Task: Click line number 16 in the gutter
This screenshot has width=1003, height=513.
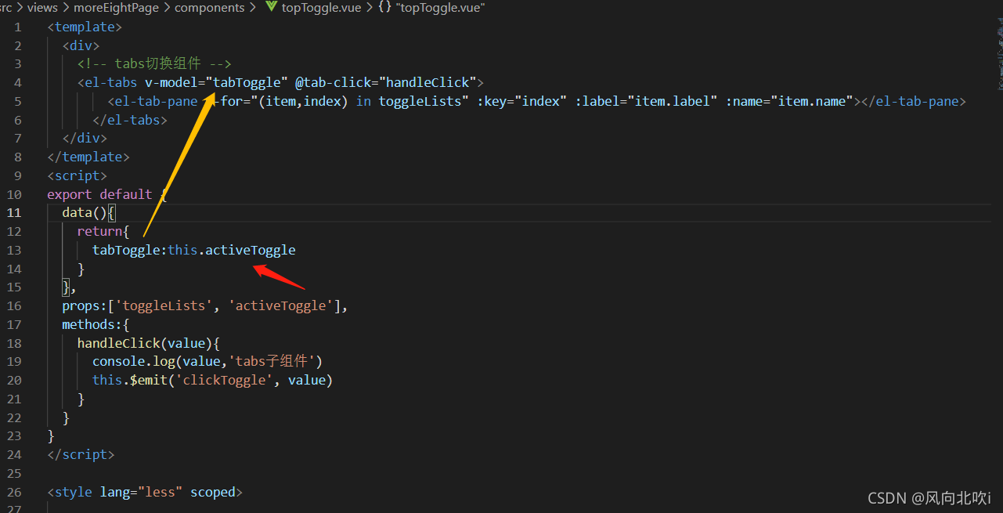Action: [13, 305]
